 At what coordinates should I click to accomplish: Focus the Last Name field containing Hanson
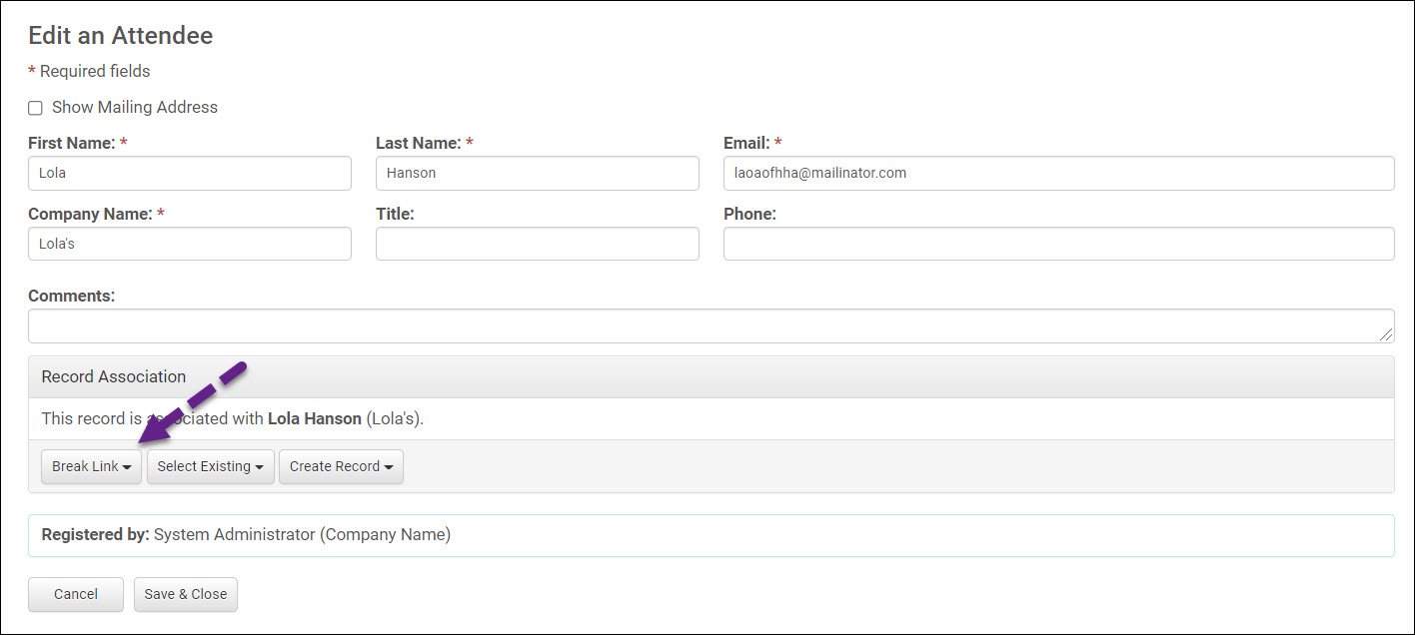[x=537, y=173]
